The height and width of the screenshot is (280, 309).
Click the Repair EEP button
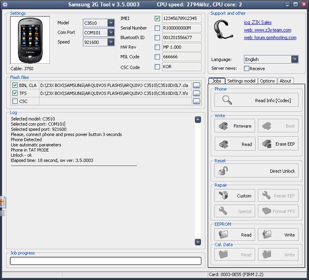tap(278, 195)
